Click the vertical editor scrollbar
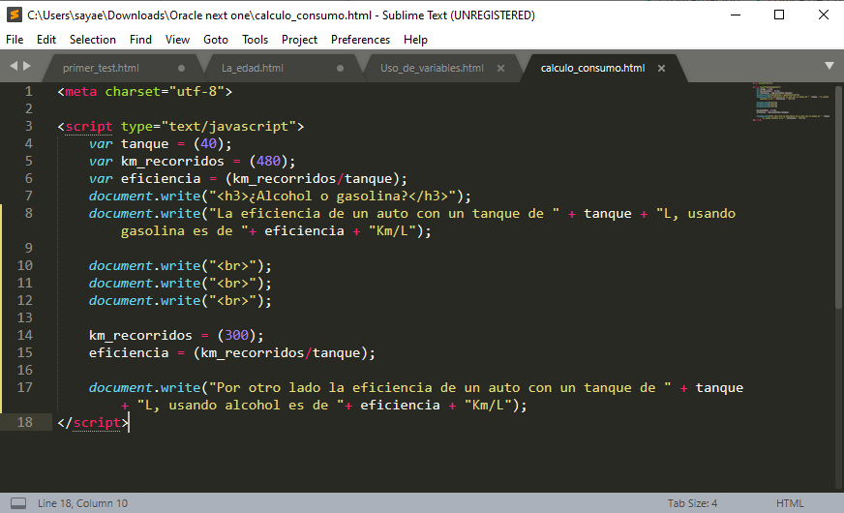 pyautogui.click(x=838, y=196)
